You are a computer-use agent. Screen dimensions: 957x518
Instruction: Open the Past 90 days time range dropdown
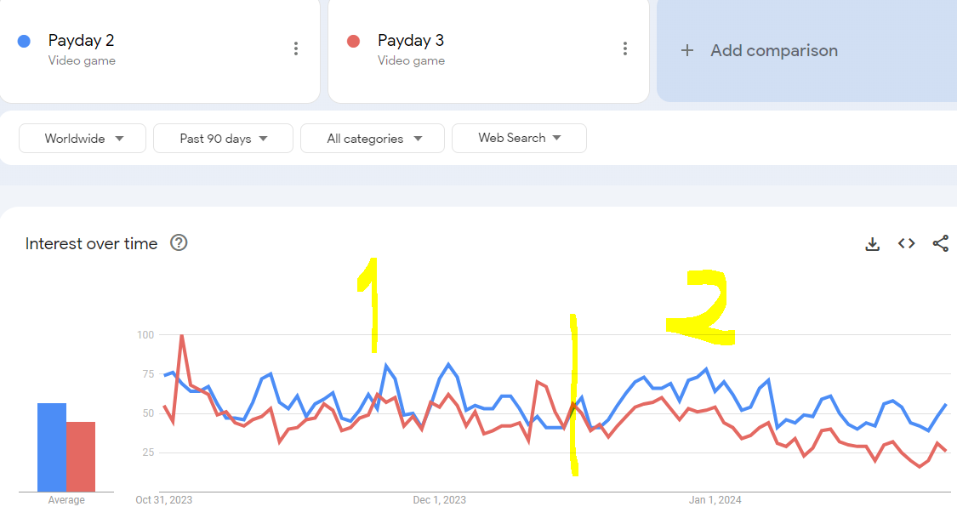pyautogui.click(x=224, y=139)
